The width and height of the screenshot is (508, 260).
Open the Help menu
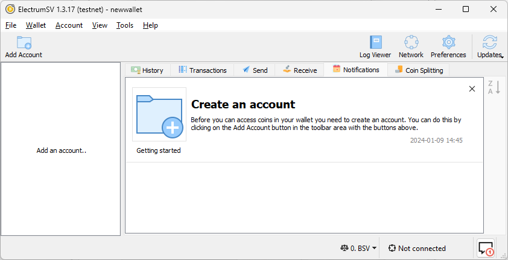pyautogui.click(x=150, y=25)
